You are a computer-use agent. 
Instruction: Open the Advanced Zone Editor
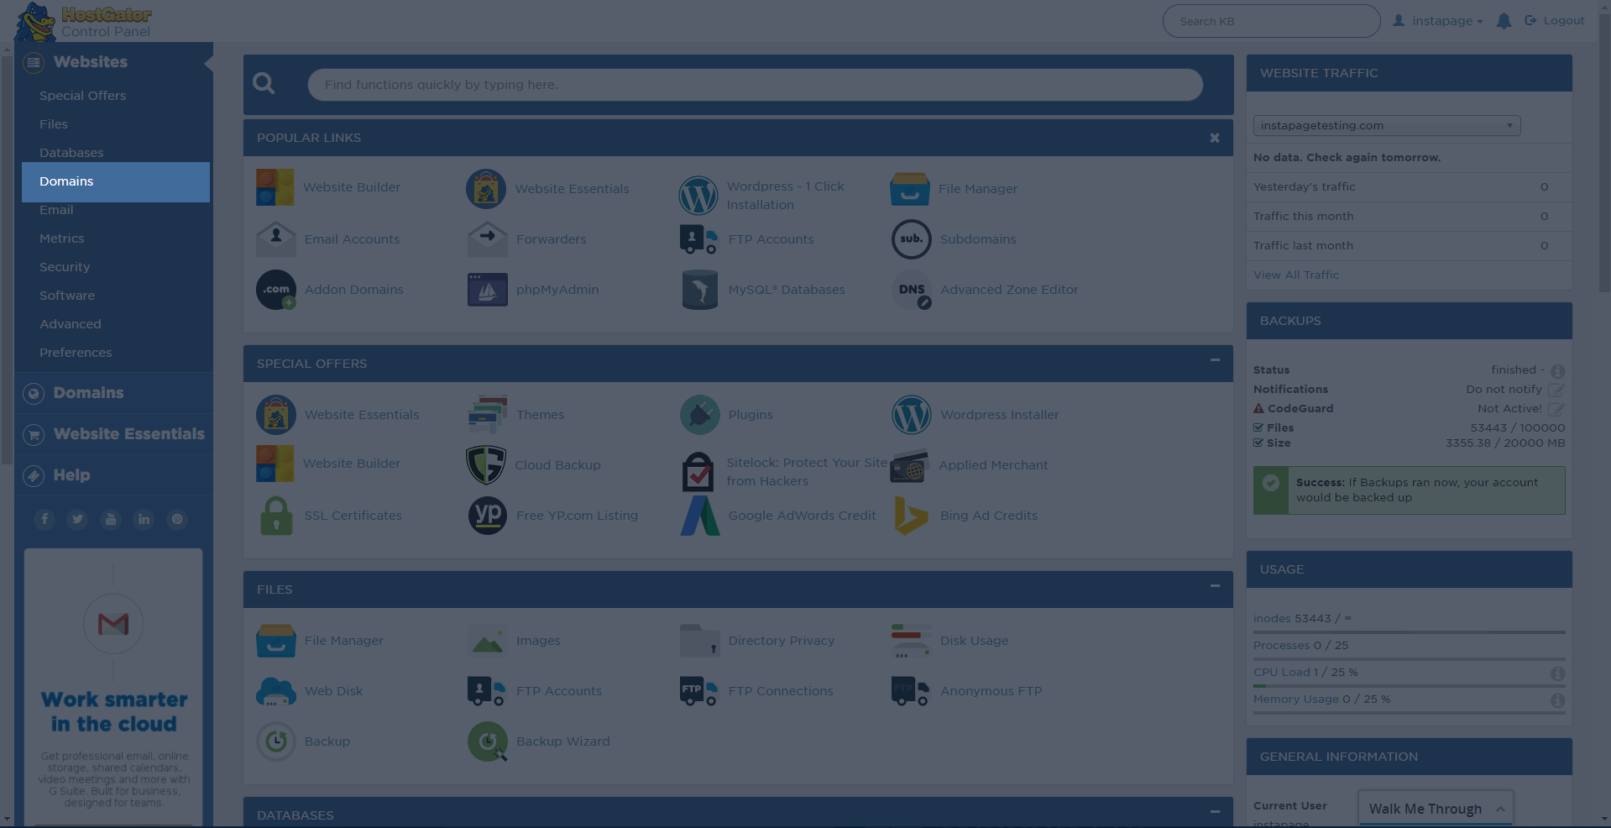point(1009,289)
